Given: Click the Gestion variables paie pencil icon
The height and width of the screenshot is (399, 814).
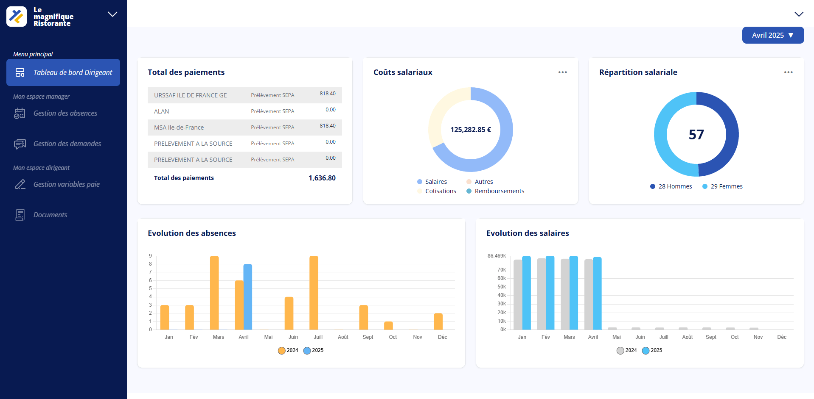Looking at the screenshot, I should [20, 184].
